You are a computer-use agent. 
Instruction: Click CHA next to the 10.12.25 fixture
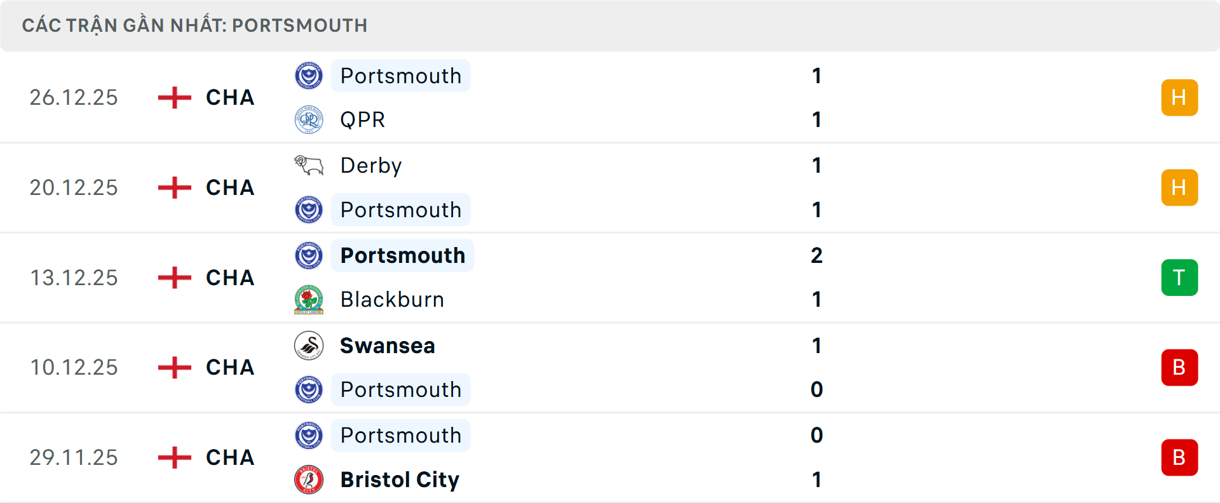[x=229, y=367]
